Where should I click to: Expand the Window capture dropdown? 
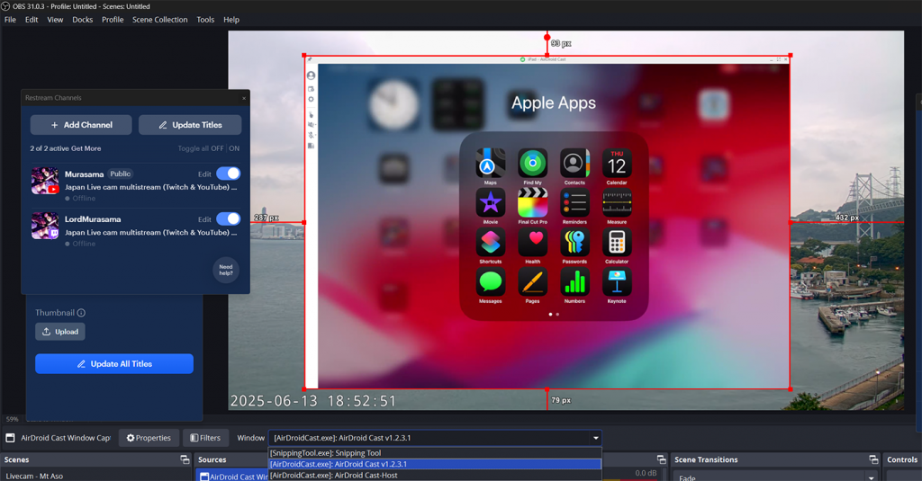pyautogui.click(x=595, y=438)
